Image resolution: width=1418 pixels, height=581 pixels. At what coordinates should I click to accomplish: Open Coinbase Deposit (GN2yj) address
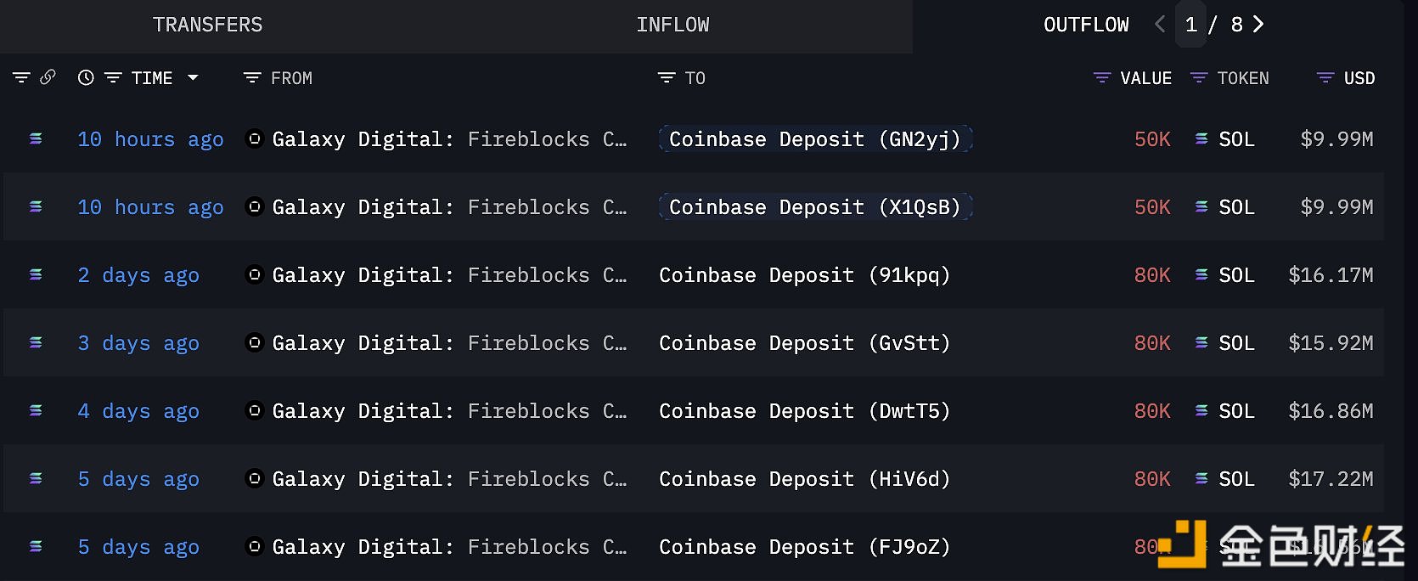(815, 138)
